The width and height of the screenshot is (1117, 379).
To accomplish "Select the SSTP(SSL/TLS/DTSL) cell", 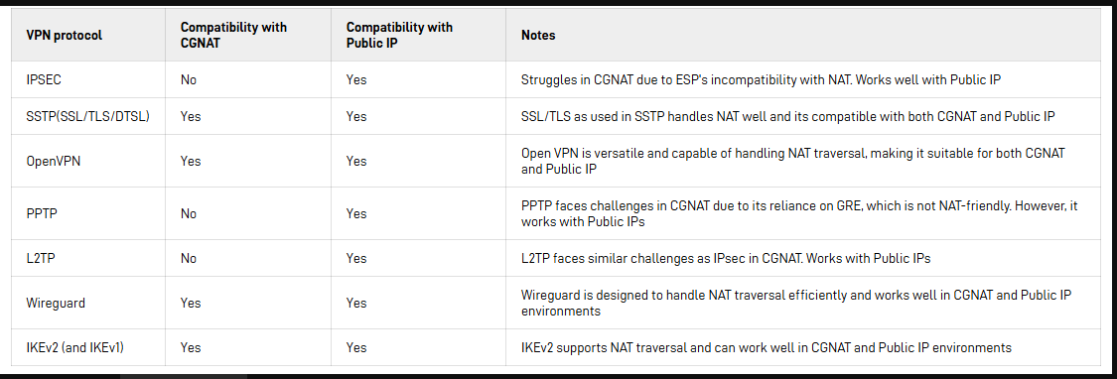I will [88, 116].
